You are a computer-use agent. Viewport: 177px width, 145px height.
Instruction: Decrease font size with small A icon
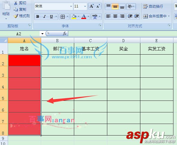pos(98,6)
